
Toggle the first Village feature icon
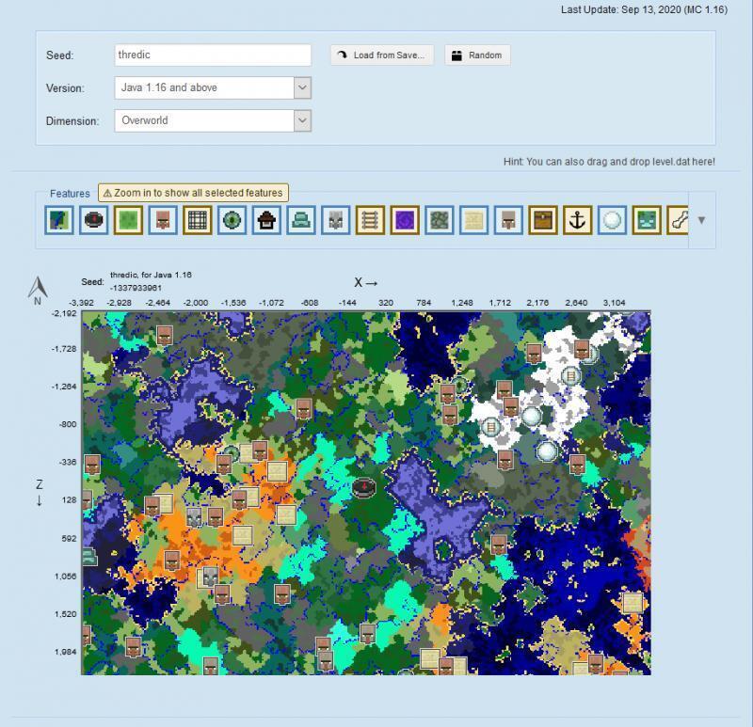point(163,220)
